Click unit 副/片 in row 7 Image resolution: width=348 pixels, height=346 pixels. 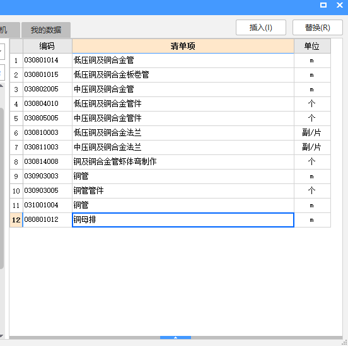point(311,147)
